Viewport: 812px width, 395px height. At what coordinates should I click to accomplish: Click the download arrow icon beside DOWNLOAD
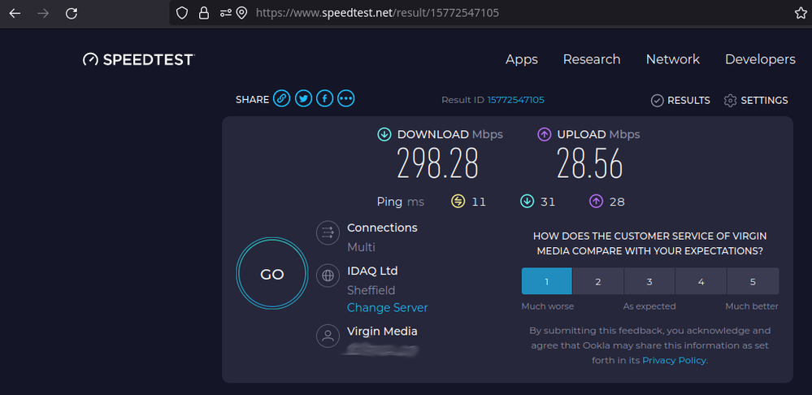pos(384,135)
